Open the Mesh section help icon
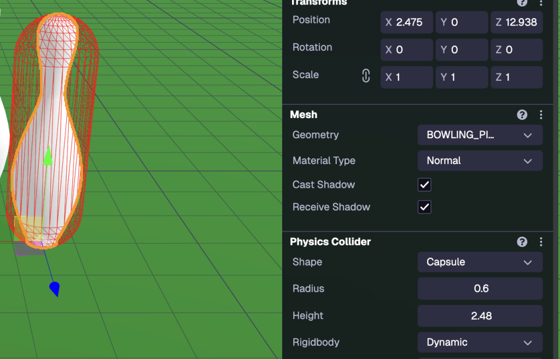Screen dimensions: 560x359 (522, 115)
